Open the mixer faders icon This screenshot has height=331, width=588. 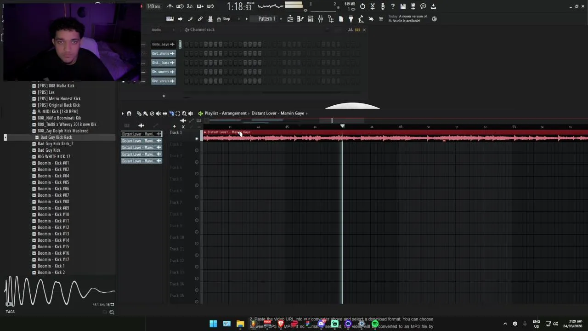point(321,19)
